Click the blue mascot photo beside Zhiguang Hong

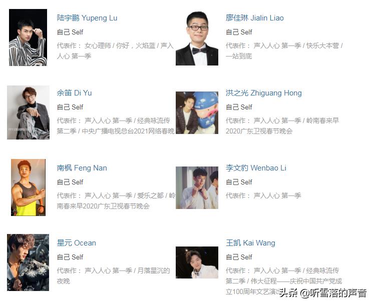coord(197,112)
